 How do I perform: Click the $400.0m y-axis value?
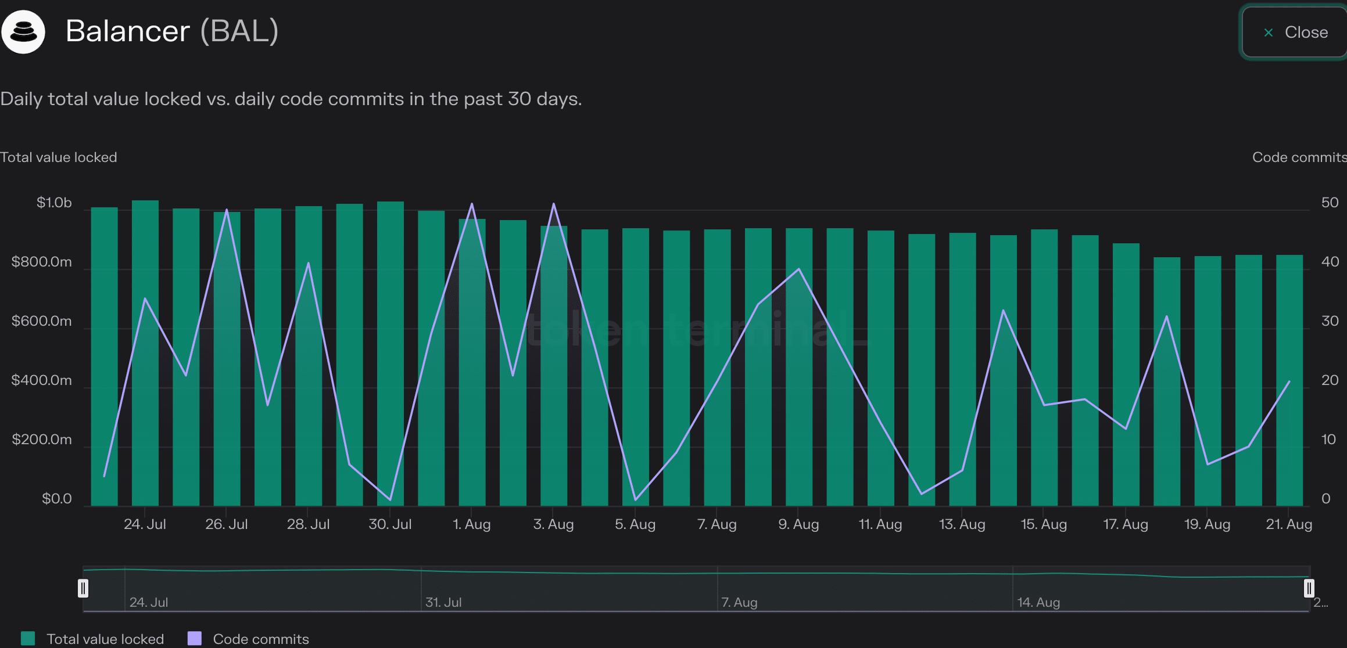42,380
